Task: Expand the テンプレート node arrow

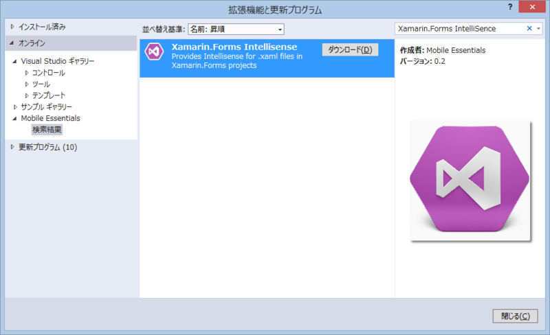Action: pos(27,95)
